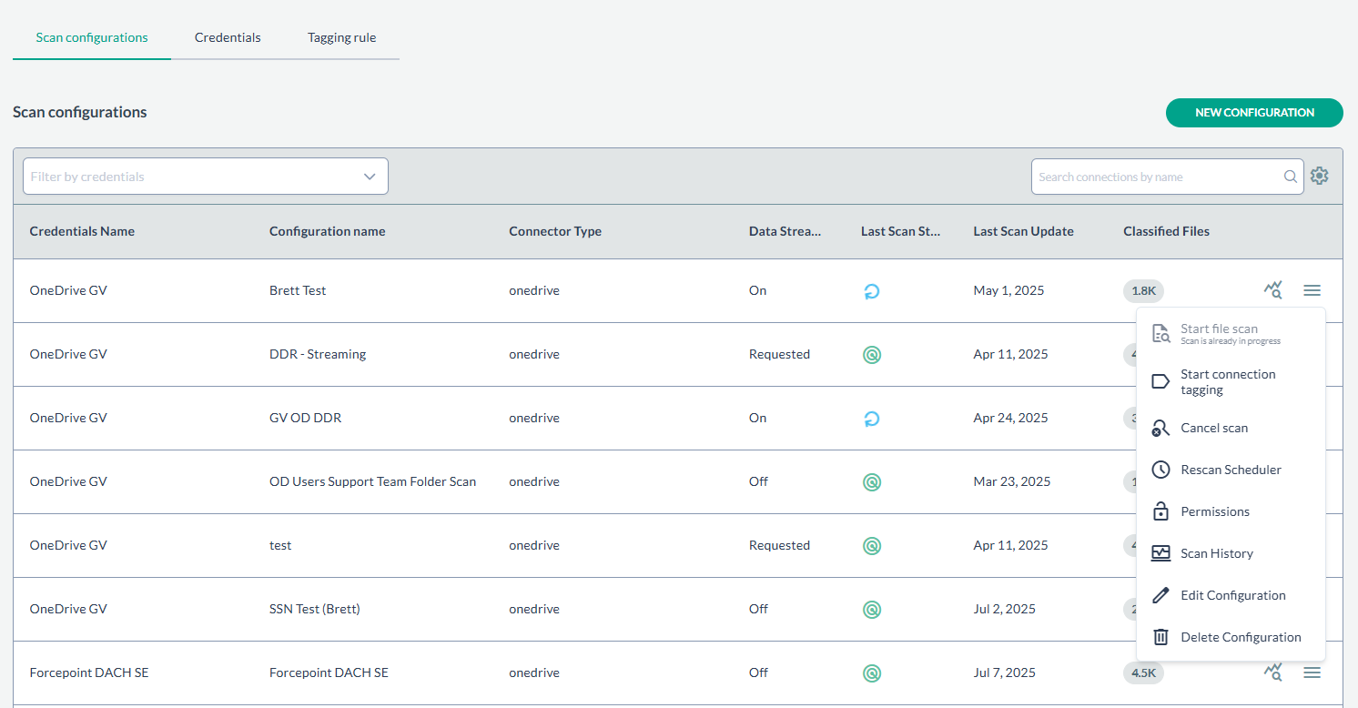Focus the Search connections by name field
Screen dimensions: 1358x708
pos(1156,177)
